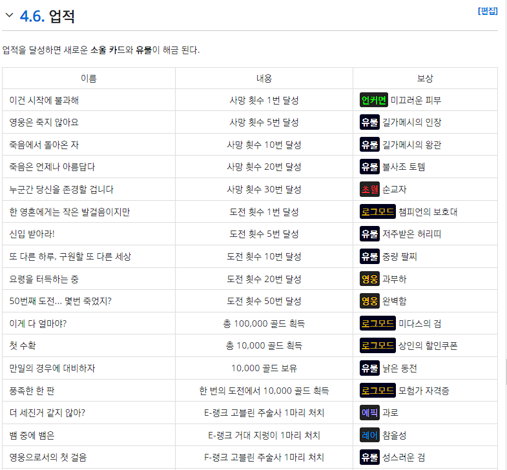Click the 로그모드 badge beside 미다스의 검

(378, 323)
